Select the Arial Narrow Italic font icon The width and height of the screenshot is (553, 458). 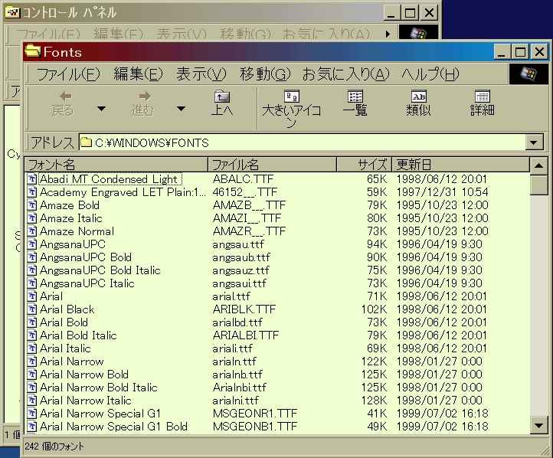[32, 401]
